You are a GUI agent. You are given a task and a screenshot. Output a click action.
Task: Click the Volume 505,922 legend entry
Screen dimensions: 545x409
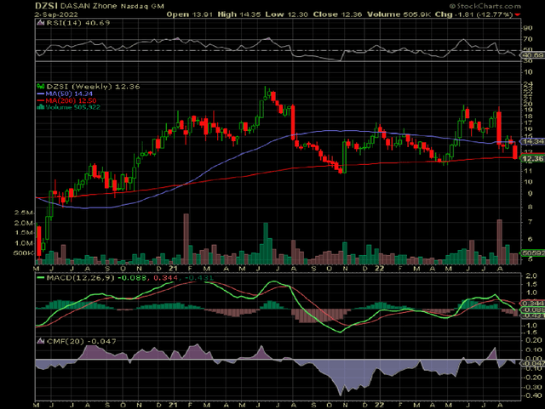tap(72, 107)
